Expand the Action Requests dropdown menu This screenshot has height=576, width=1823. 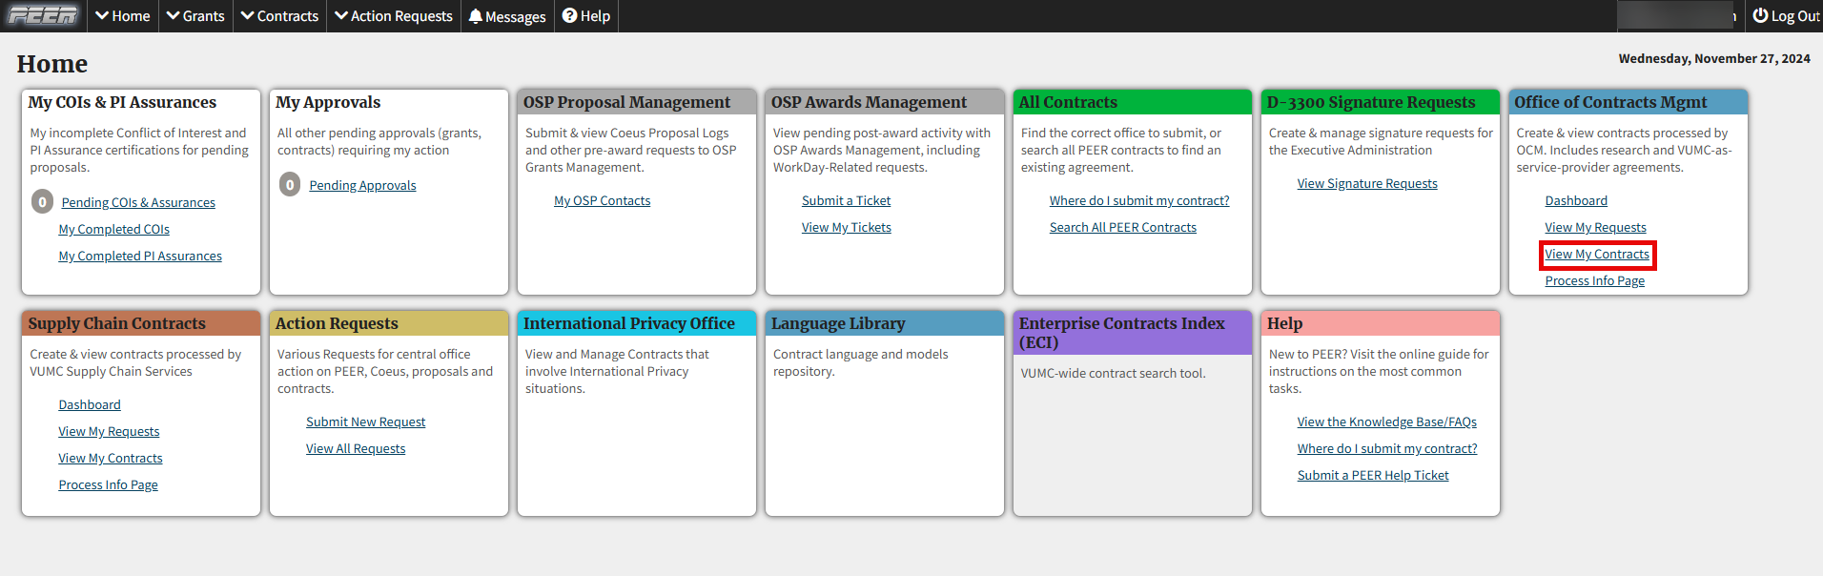pos(394,16)
